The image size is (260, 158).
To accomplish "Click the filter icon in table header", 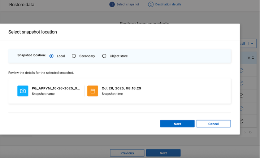I will click(249, 57).
